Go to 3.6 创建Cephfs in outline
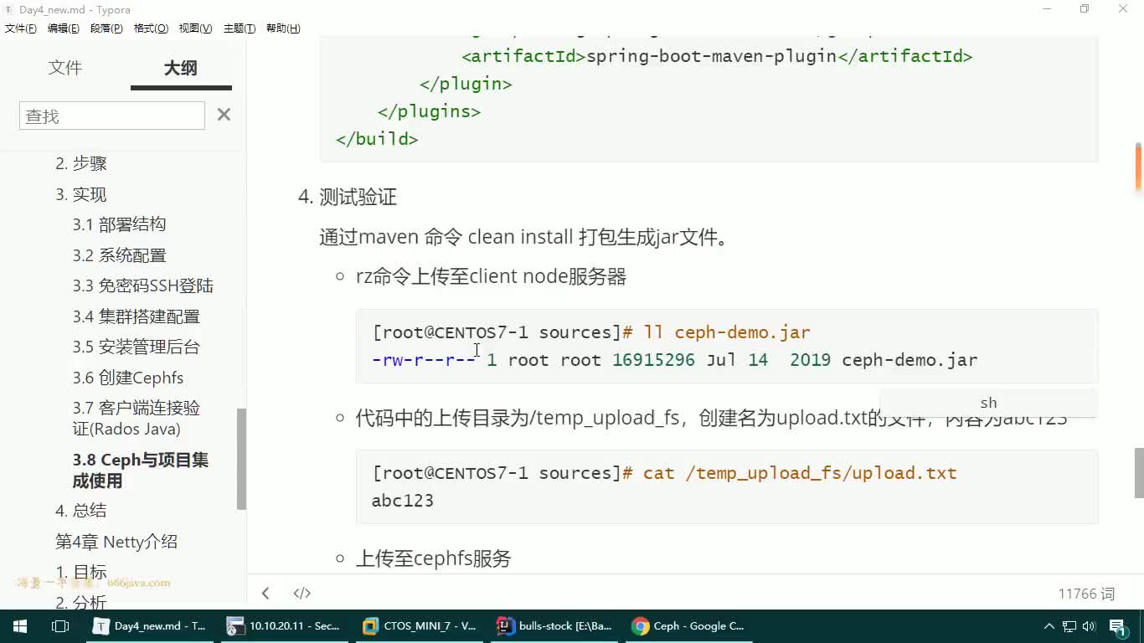 point(127,378)
